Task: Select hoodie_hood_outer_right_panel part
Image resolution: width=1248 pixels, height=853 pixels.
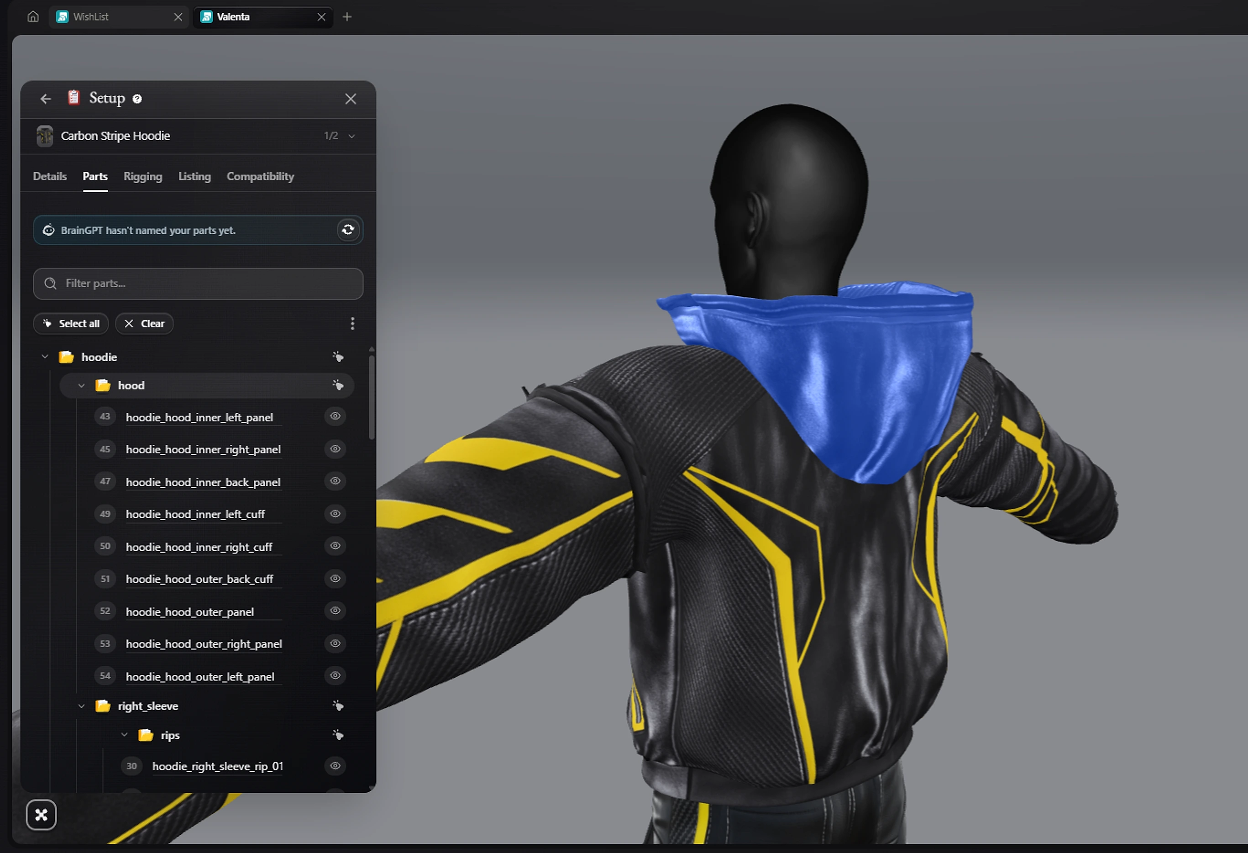Action: [204, 644]
